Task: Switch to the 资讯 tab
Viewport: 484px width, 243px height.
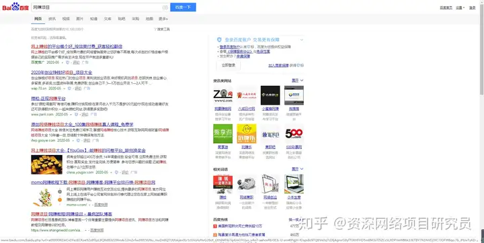Action: pos(52,19)
